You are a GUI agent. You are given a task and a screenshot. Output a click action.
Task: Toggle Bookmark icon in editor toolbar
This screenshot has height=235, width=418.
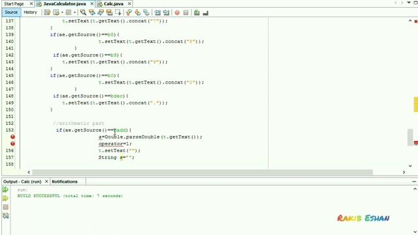(x=146, y=12)
